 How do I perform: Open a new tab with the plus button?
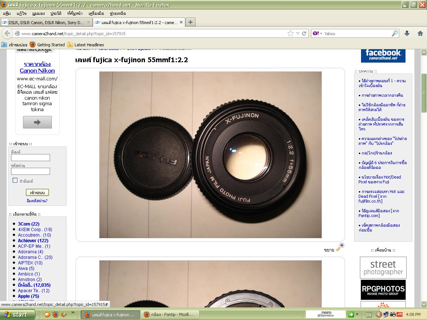click(191, 22)
